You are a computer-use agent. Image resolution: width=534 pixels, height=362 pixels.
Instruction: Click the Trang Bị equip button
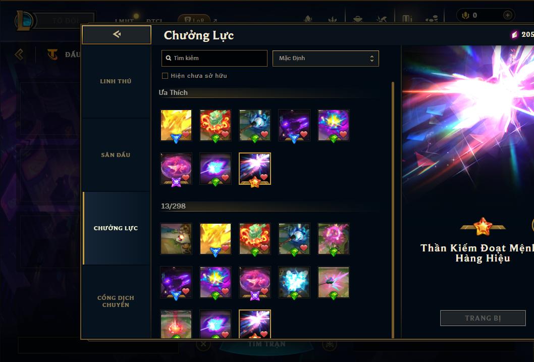pos(483,318)
